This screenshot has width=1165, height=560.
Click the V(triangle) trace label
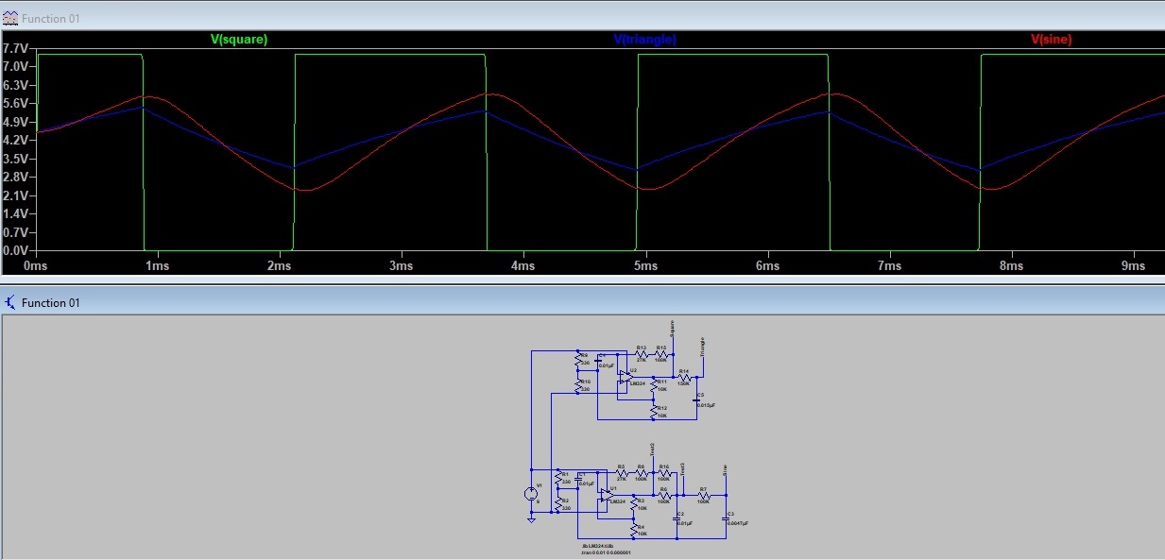pos(645,40)
